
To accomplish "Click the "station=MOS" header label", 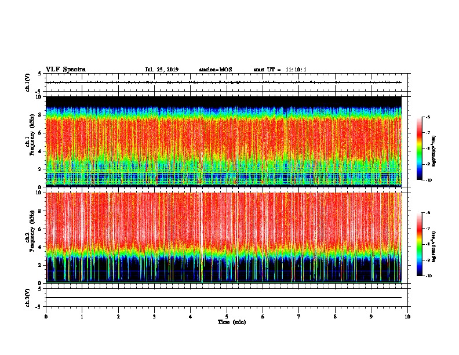I will coord(216,70).
